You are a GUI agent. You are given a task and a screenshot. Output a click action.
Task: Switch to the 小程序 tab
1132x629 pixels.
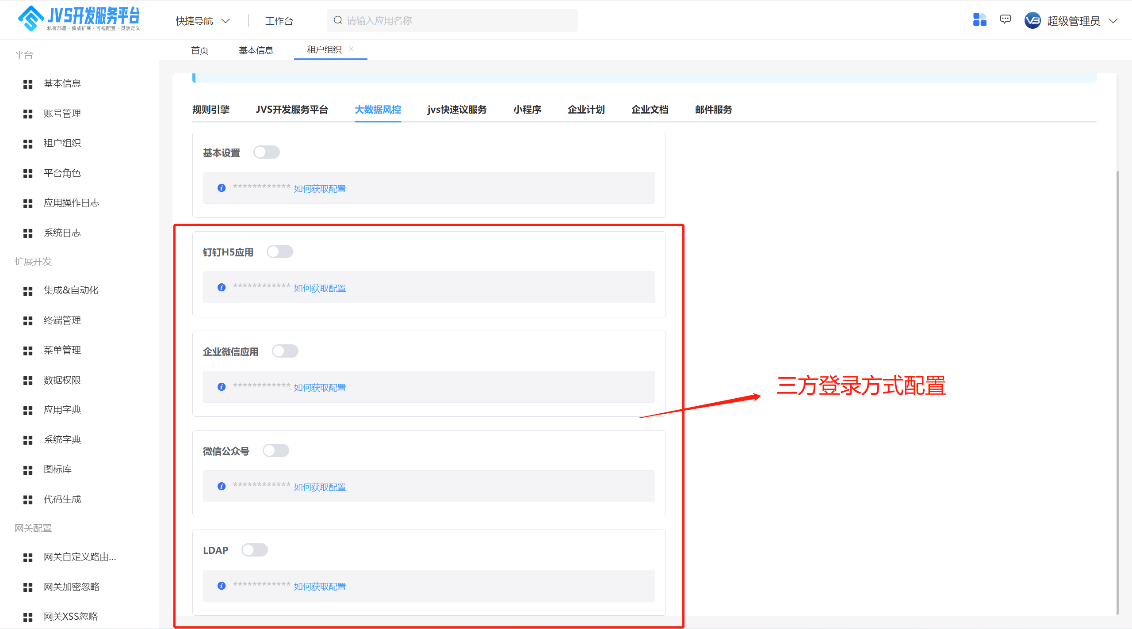point(527,110)
